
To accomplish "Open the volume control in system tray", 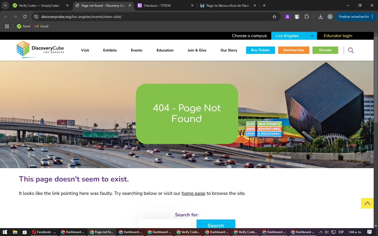I will click(327, 232).
